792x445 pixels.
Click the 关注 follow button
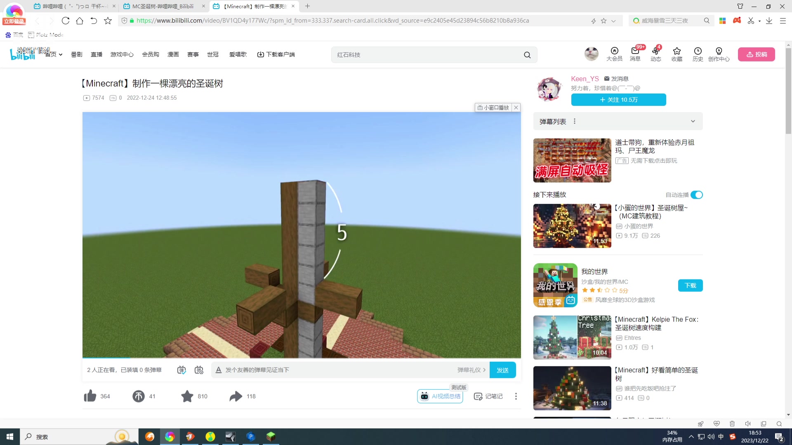(618, 100)
